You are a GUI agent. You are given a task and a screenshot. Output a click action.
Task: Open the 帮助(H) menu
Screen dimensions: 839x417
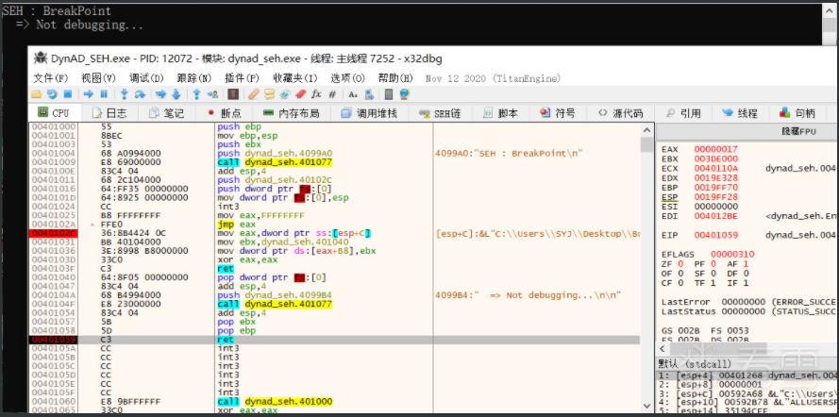click(395, 78)
